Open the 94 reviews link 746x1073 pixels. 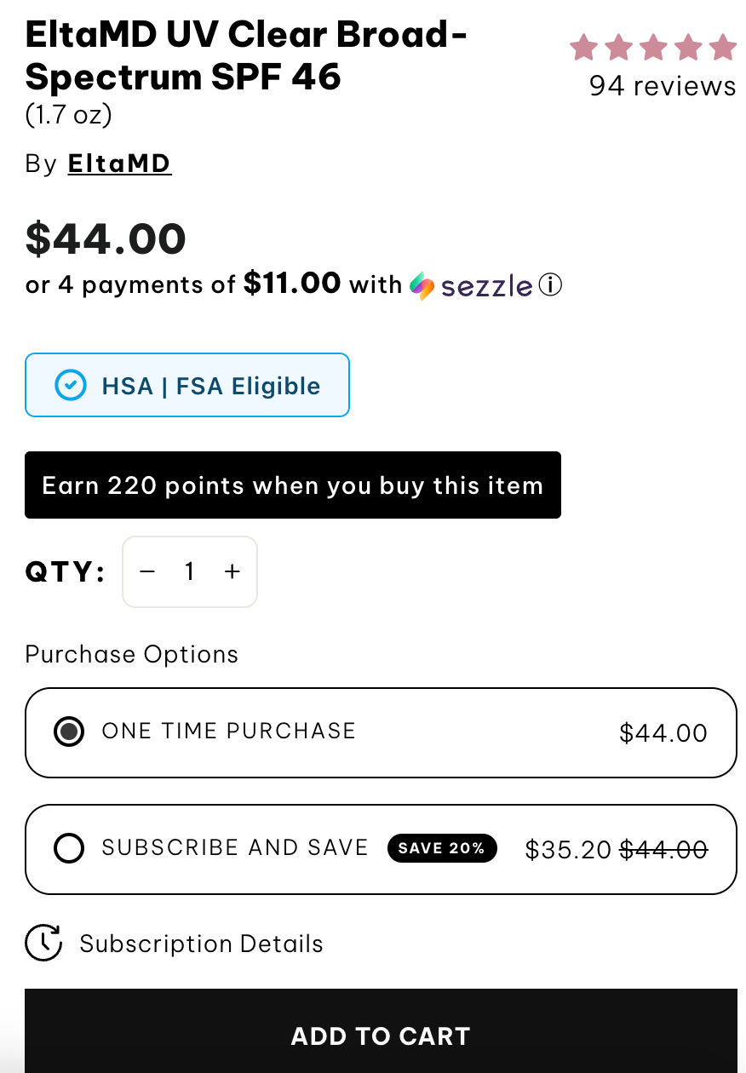click(x=662, y=86)
